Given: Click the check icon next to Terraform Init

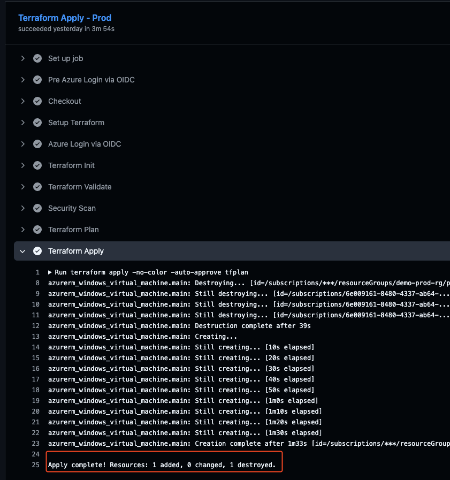Looking at the screenshot, I should [x=37, y=165].
